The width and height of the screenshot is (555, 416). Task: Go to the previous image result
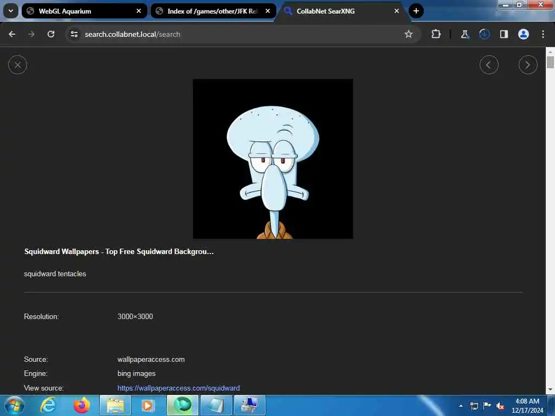point(489,65)
